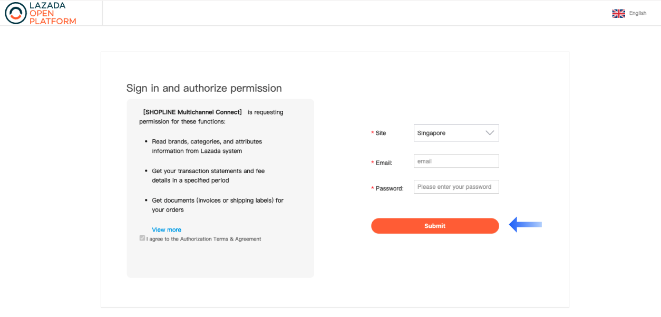The image size is (661, 317).
Task: Click the Sign in and authorize permission heading
Action: pyautogui.click(x=204, y=88)
